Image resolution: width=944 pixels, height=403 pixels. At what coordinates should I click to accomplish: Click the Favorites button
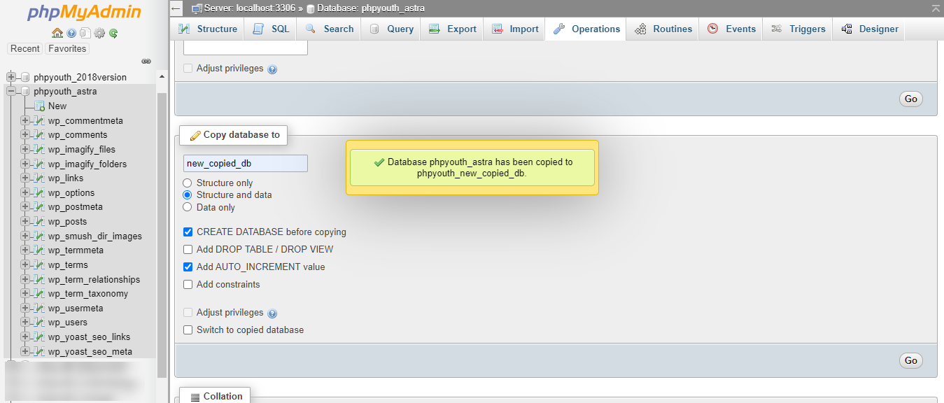point(67,49)
